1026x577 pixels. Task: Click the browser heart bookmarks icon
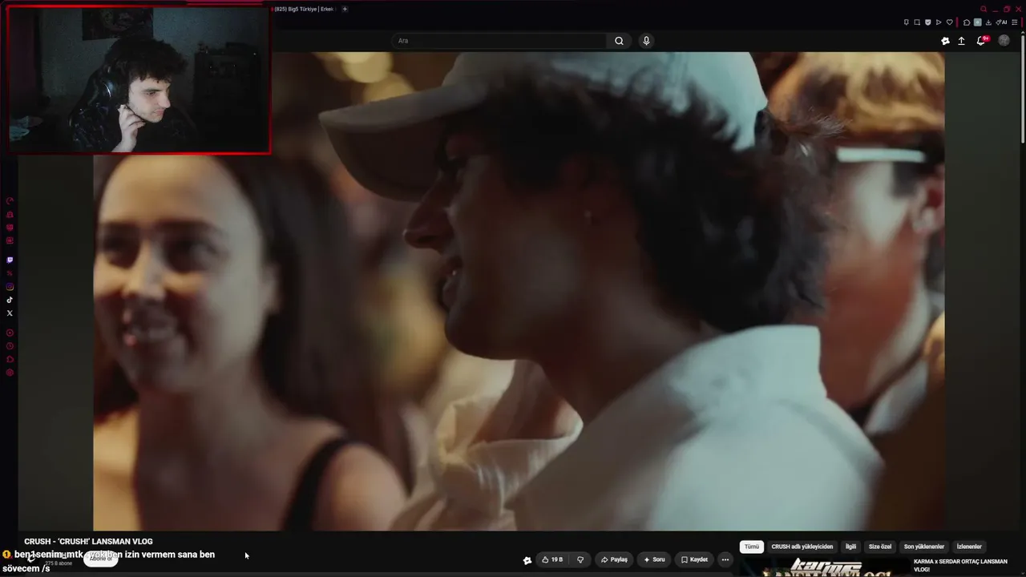coord(950,22)
